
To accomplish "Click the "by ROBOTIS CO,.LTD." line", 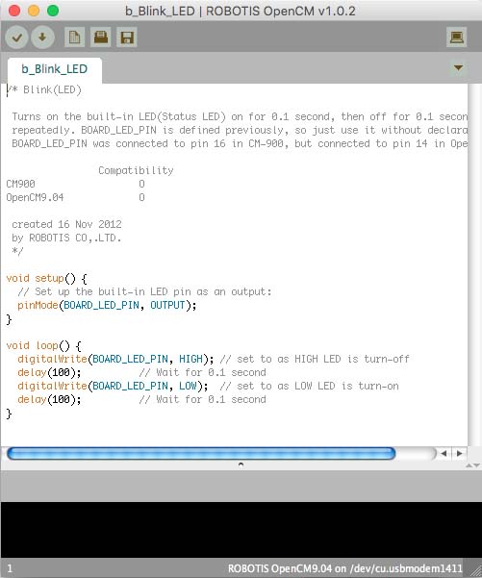I will point(66,238).
